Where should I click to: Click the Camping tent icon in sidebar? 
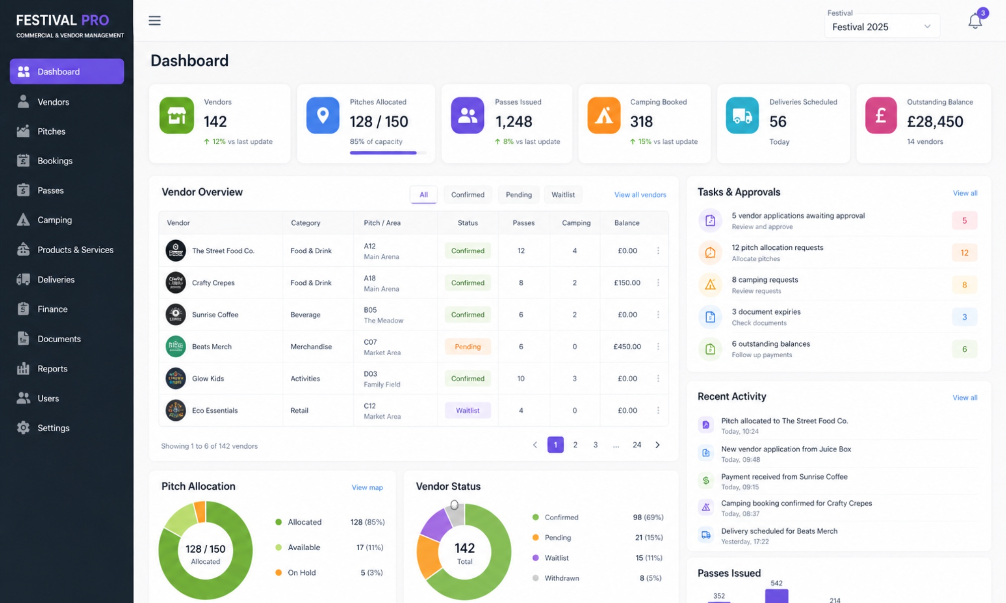click(x=23, y=220)
